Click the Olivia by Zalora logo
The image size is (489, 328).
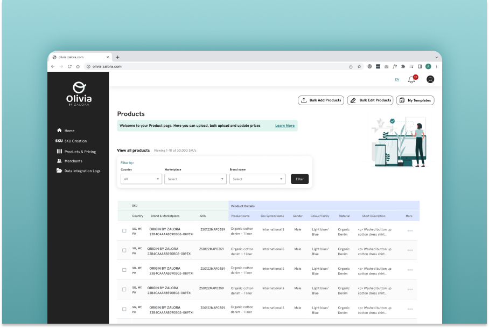(79, 94)
